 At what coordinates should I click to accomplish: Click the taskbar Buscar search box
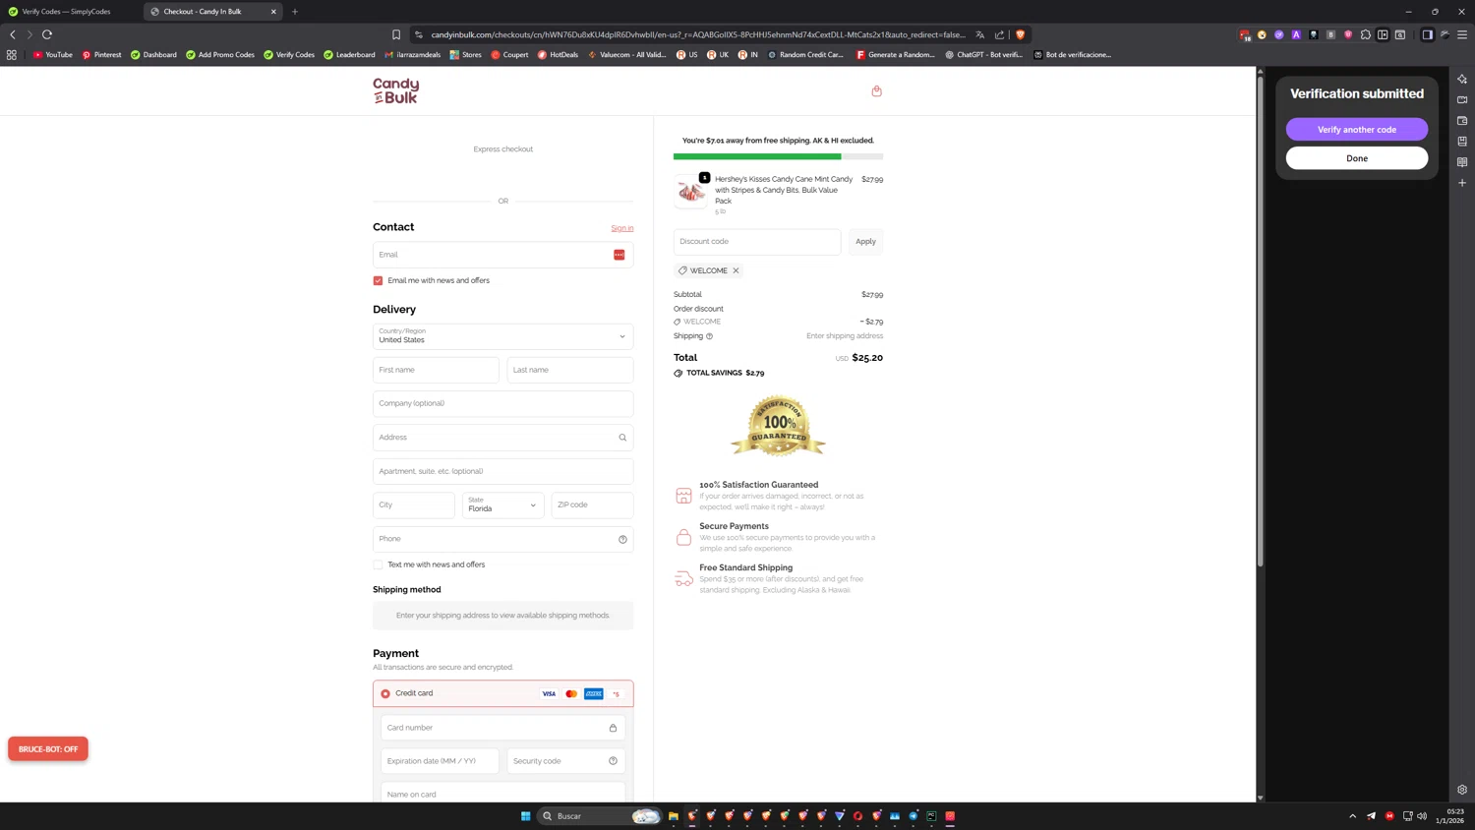click(600, 816)
